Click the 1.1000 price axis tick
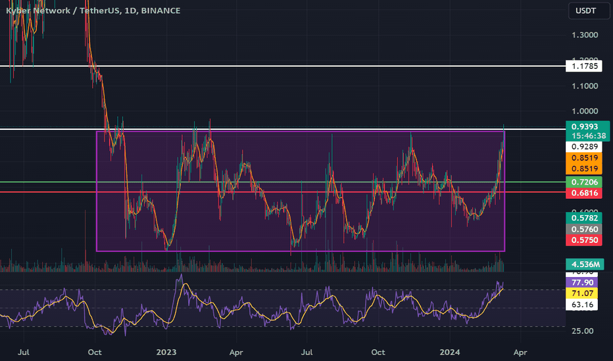613x361 pixels. point(585,86)
